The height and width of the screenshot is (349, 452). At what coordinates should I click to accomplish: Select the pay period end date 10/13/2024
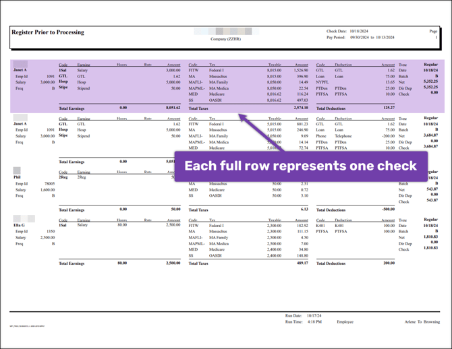point(385,38)
